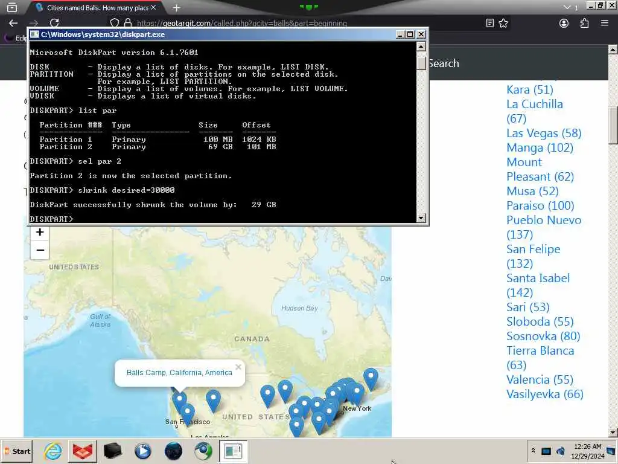Bookmark this page with the star icon
This screenshot has width=618, height=464.
click(x=503, y=24)
